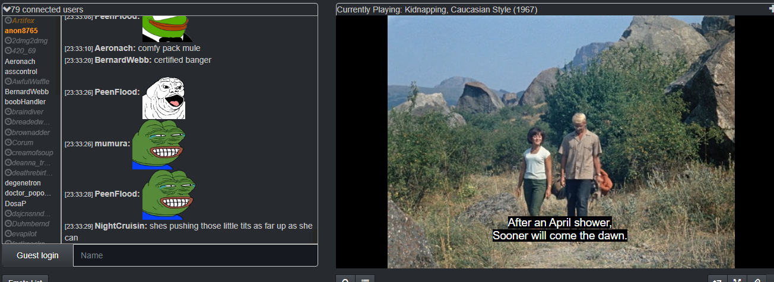This screenshot has height=282, width=774.
Task: Click mumura's laughing Pepe emote
Action: 154,145
